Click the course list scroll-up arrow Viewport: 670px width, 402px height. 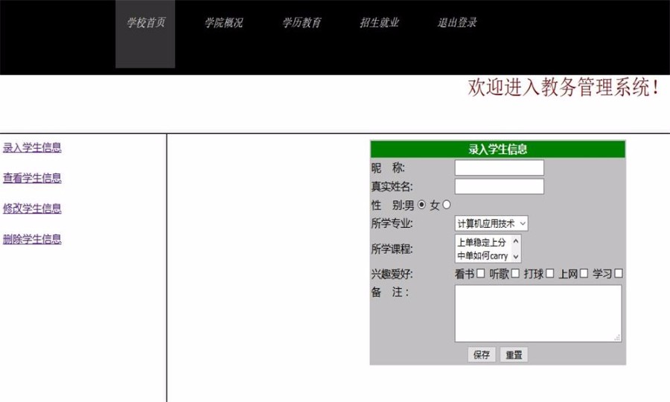click(516, 241)
